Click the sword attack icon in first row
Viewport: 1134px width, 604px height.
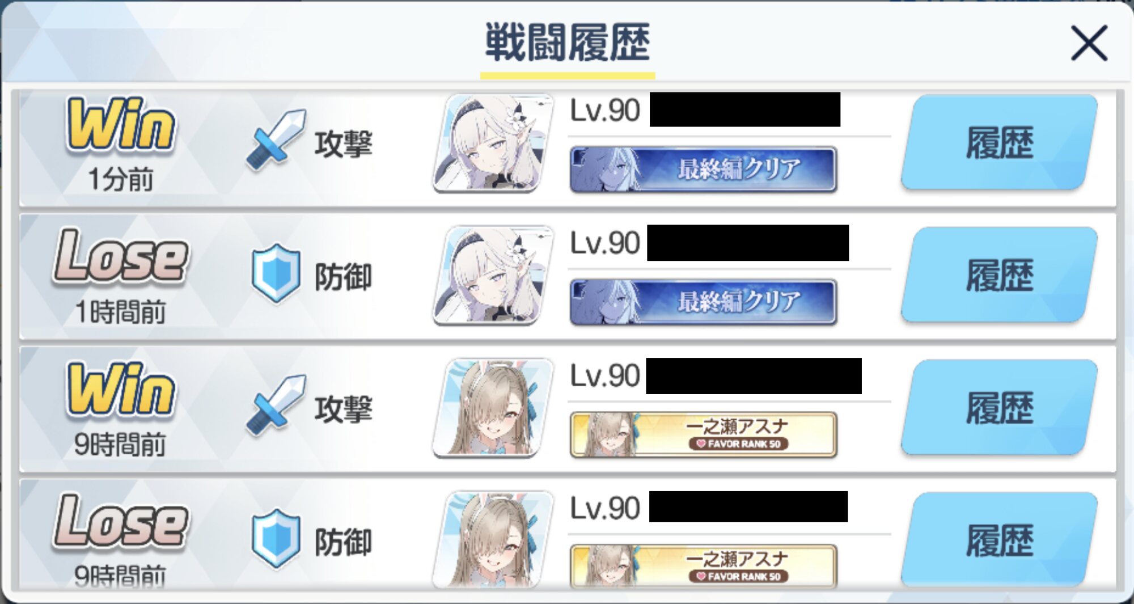[276, 140]
